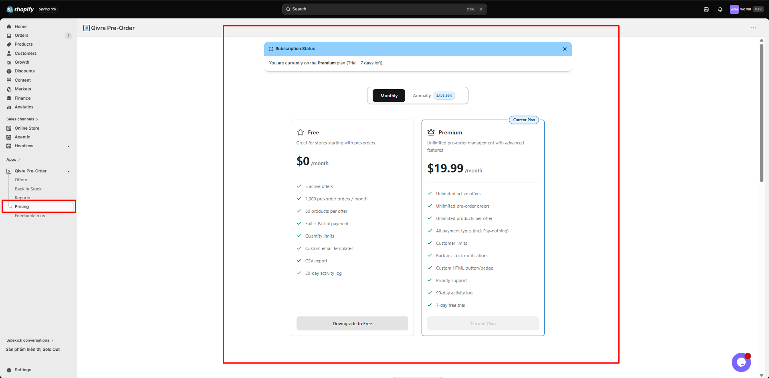The height and width of the screenshot is (378, 769).
Task: Click "Custom email templates" feature
Action: click(329, 248)
